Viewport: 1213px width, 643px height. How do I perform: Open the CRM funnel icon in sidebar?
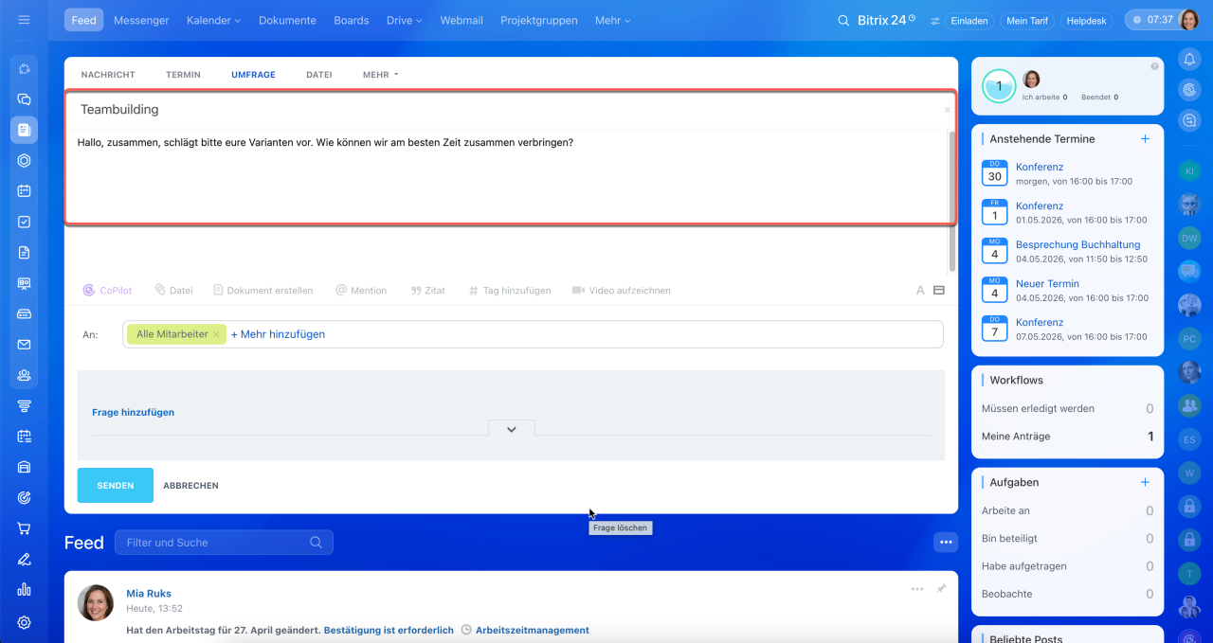(24, 406)
